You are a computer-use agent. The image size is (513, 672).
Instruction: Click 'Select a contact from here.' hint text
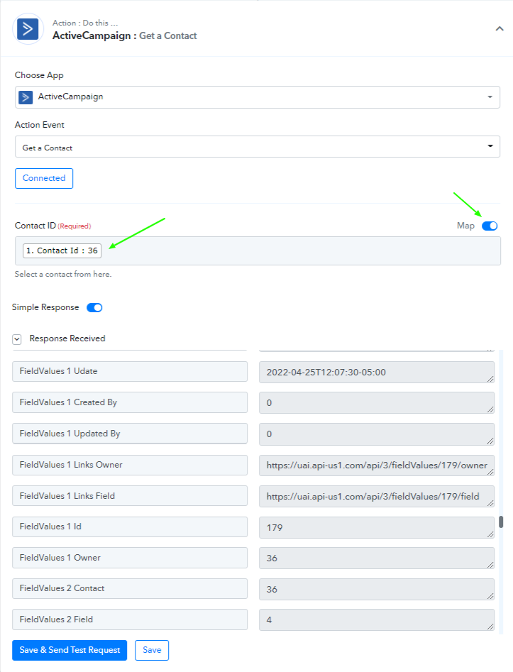[x=63, y=275]
